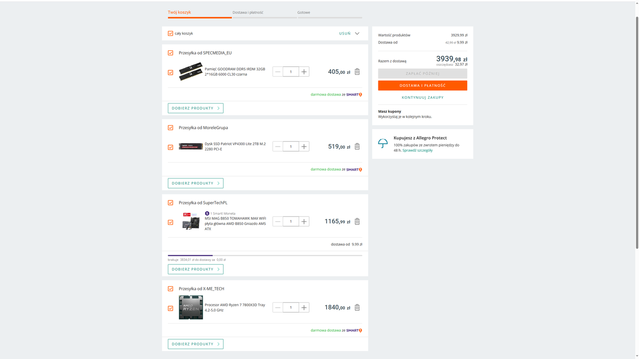Open the Procesor AMD Ryzen 7 title
This screenshot has width=639, height=359.
tap(235, 308)
